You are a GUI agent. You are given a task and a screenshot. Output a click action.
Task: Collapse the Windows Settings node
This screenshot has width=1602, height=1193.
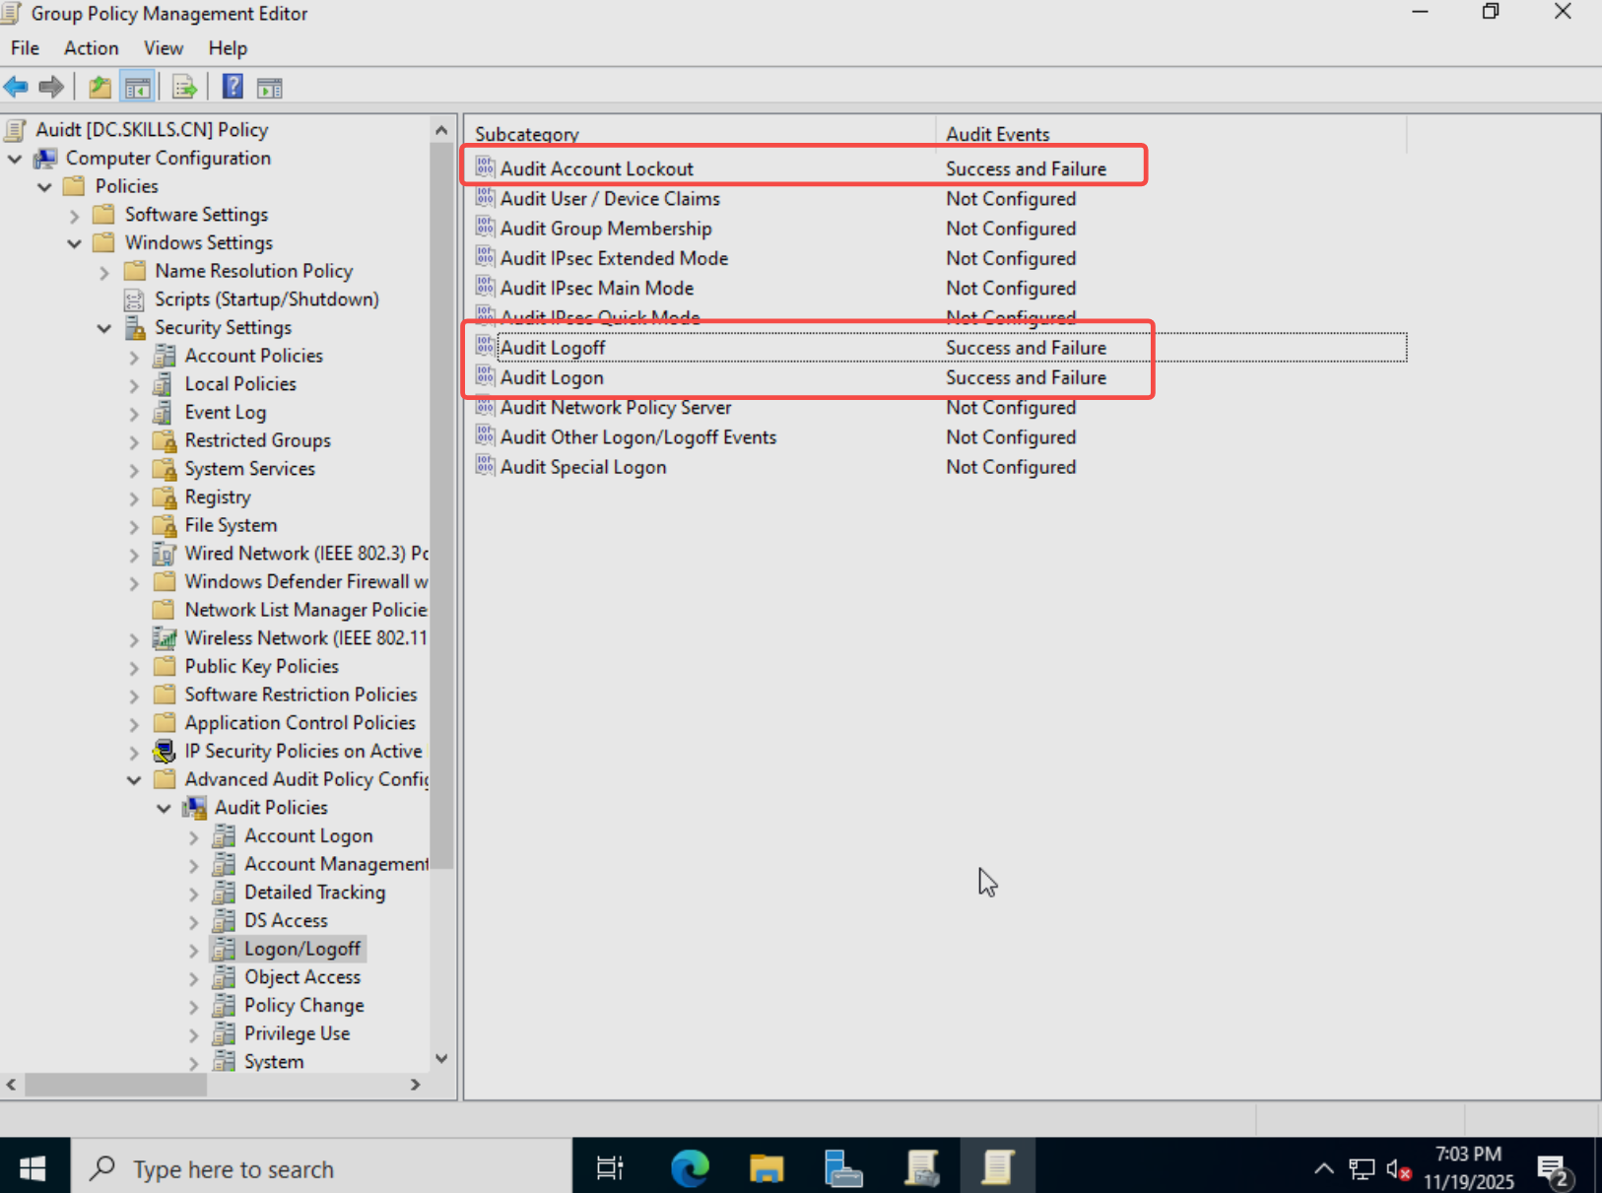pos(74,243)
